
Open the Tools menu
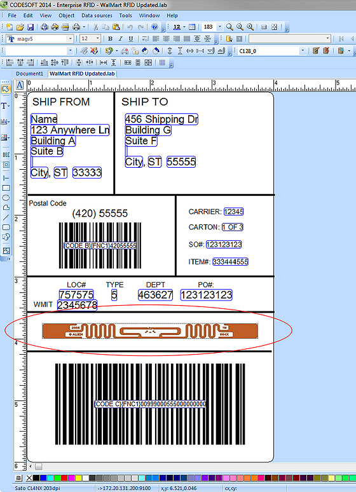pyautogui.click(x=126, y=15)
